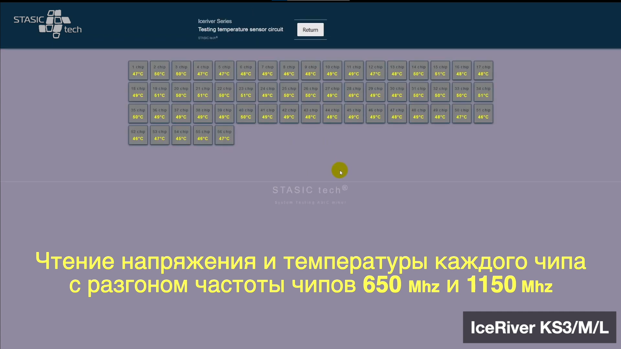
Task: Select the 39 chip tile
Action: click(224, 113)
